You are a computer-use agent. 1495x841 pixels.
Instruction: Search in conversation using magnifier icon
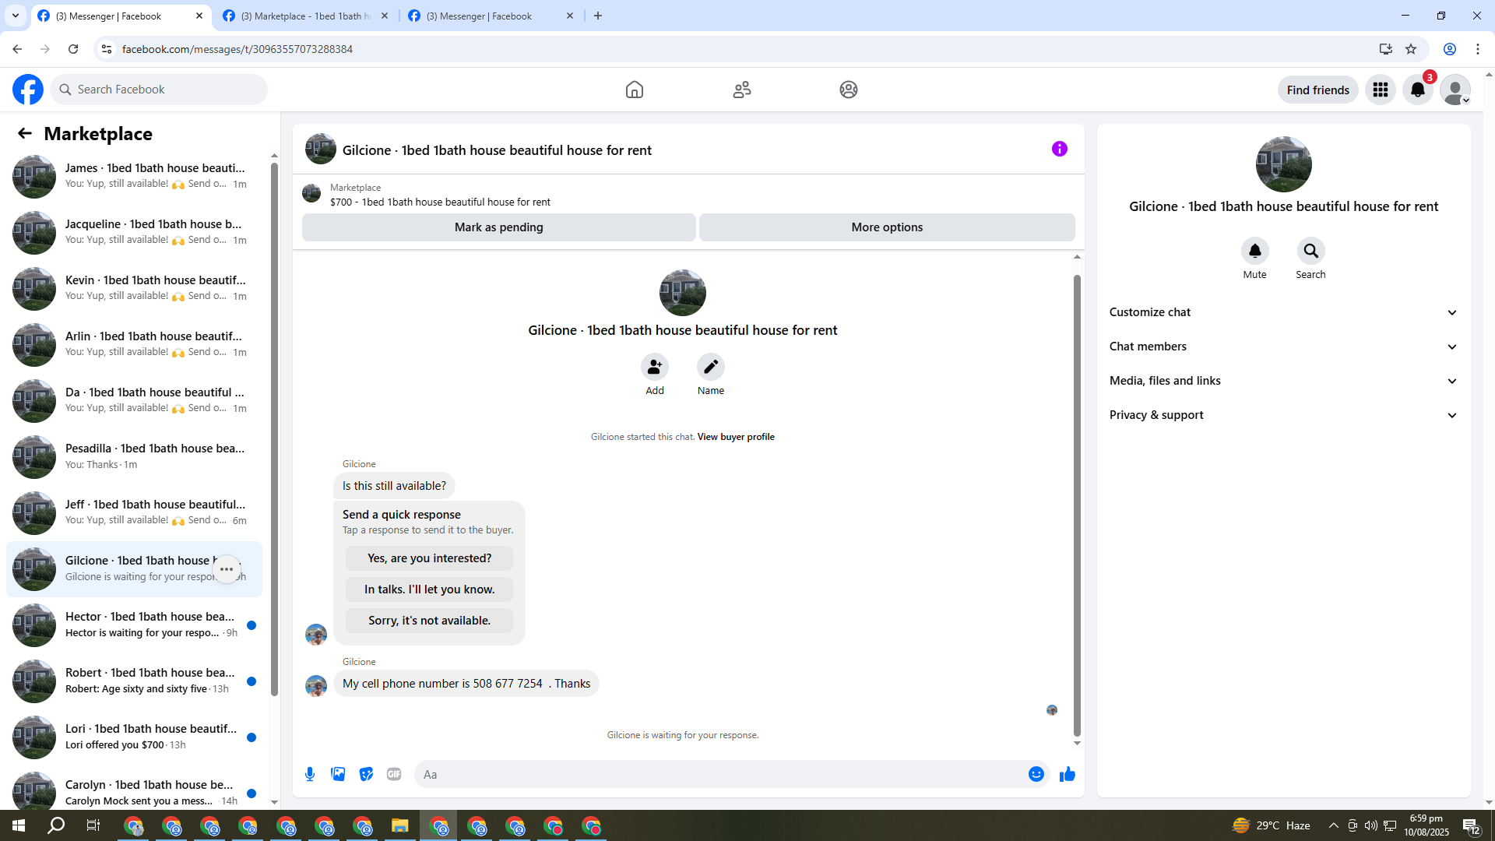(x=1310, y=252)
